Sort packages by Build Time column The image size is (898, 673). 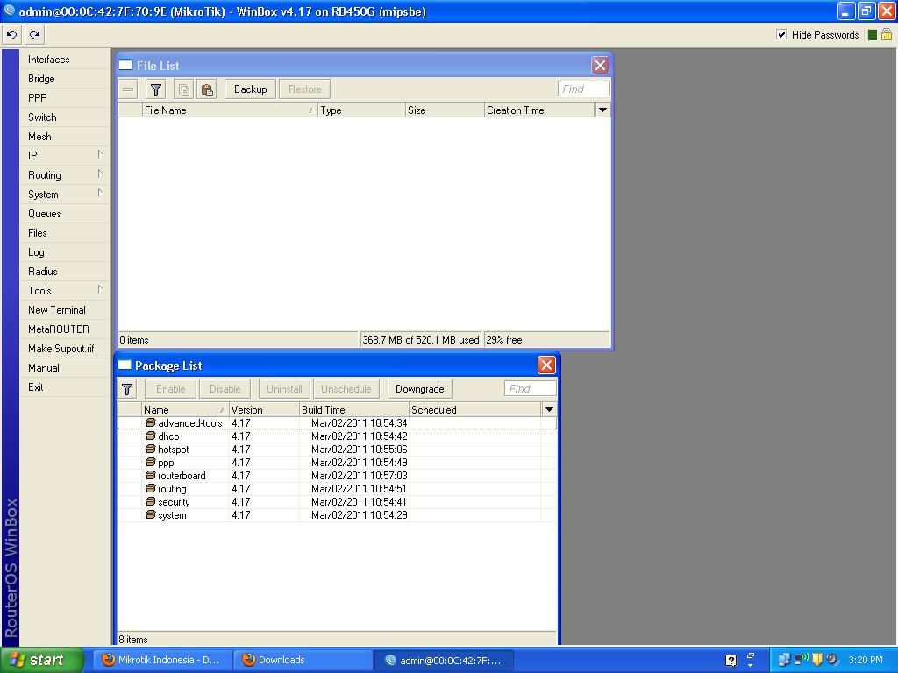pyautogui.click(x=354, y=410)
